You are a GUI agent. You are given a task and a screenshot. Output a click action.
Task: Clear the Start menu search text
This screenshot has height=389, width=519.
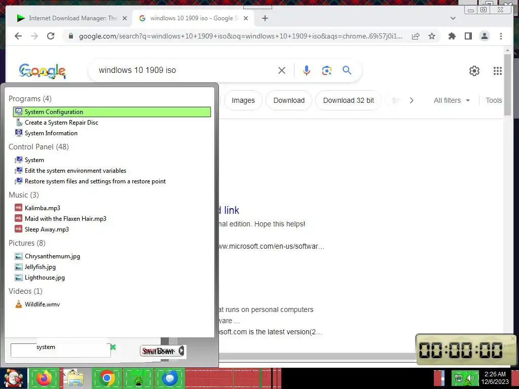(x=113, y=347)
